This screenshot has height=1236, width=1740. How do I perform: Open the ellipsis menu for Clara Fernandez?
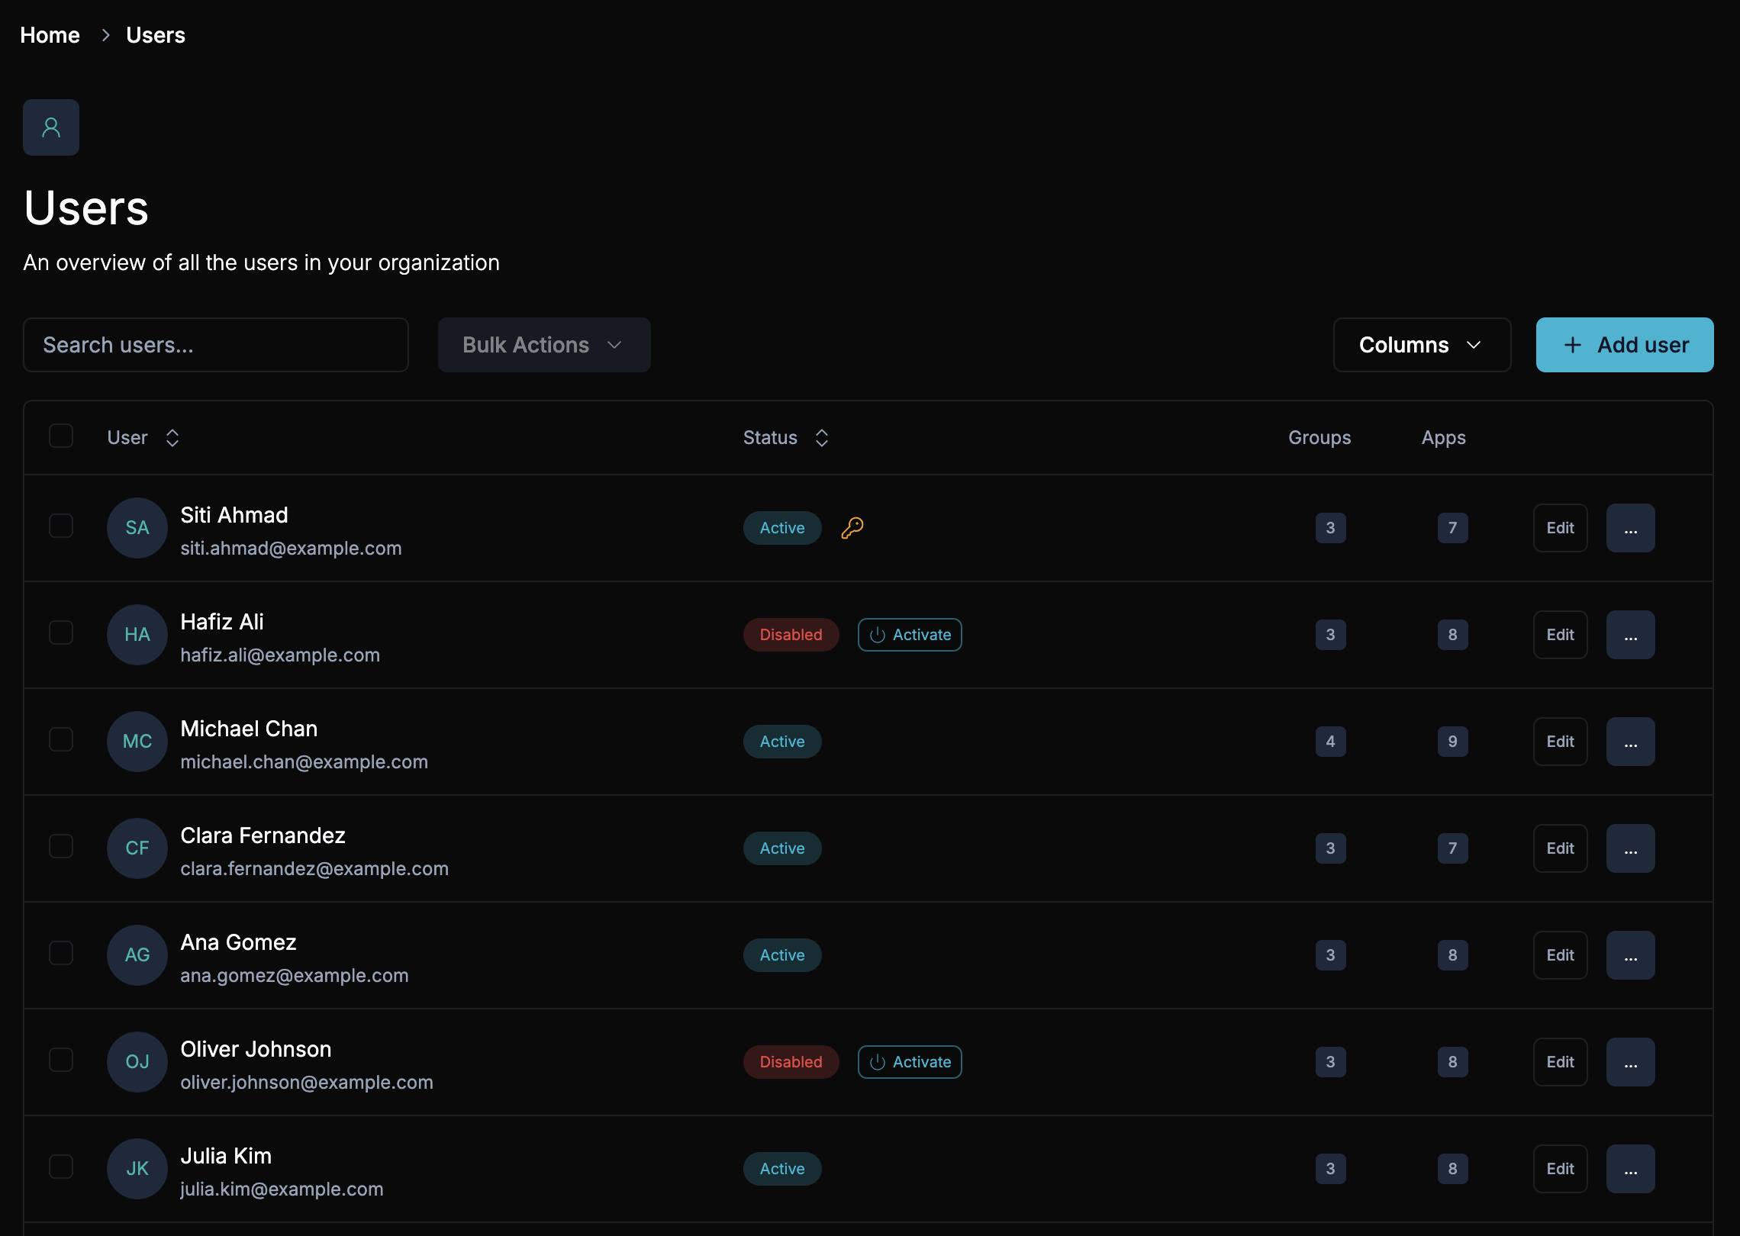[x=1630, y=848]
